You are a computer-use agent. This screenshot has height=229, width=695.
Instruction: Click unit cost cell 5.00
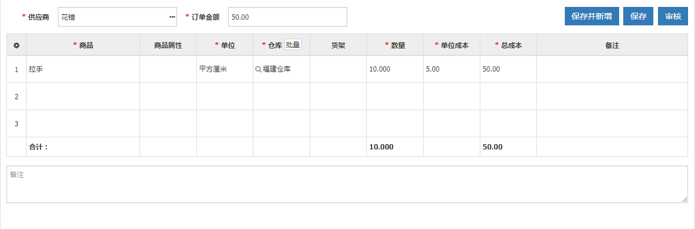click(452, 69)
